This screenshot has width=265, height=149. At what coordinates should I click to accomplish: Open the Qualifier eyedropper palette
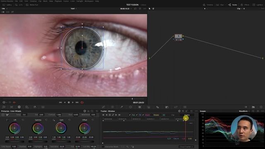click(x=121, y=107)
